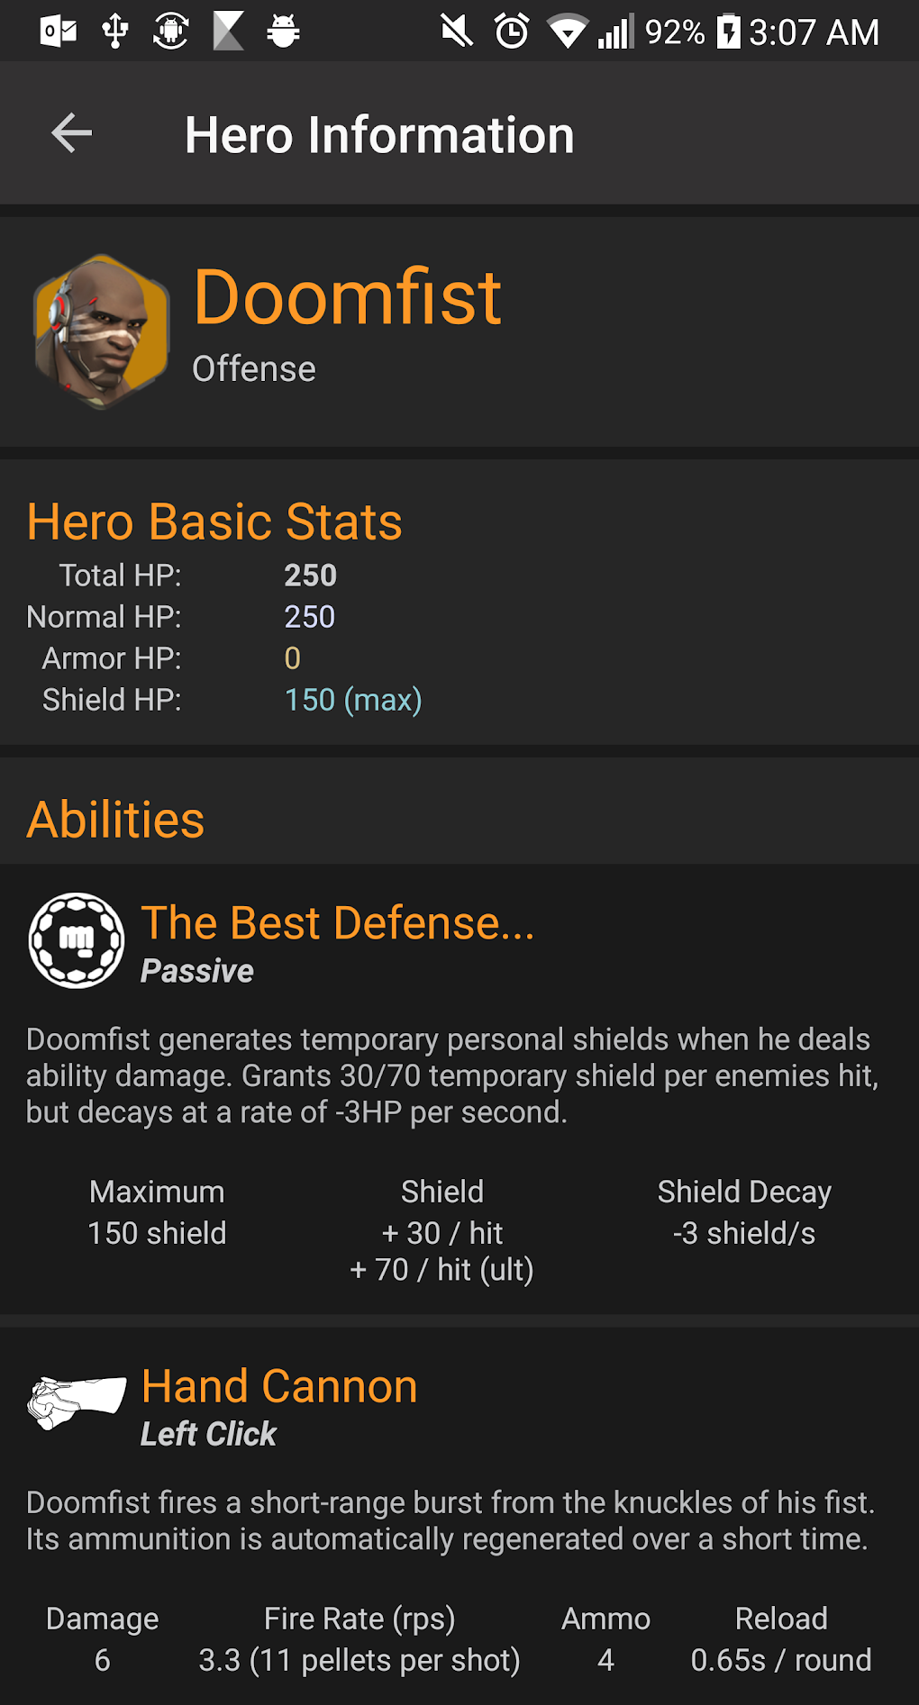Tap the Hand Cannon ability icon
Screen dimensions: 919x1705
pyautogui.click(x=77, y=1401)
